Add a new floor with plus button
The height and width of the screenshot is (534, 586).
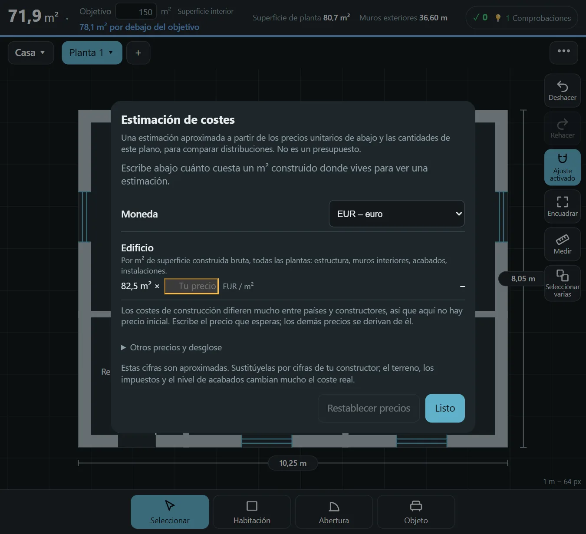pos(138,53)
